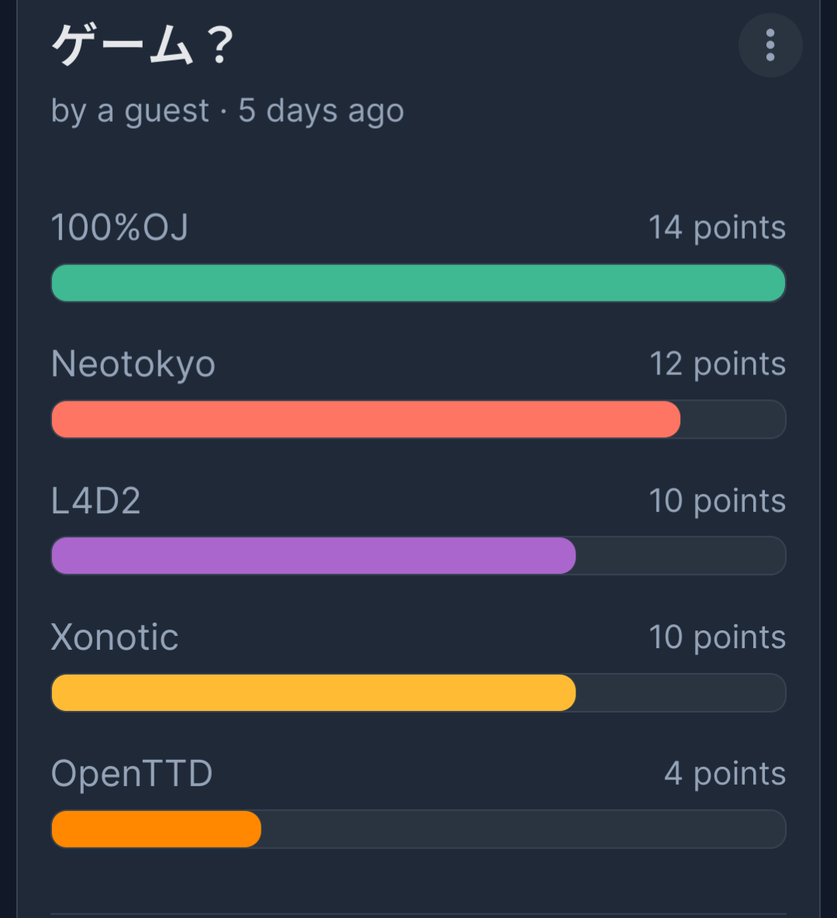Select the Xonotic option label
Screen dimensions: 837x918
(x=115, y=637)
